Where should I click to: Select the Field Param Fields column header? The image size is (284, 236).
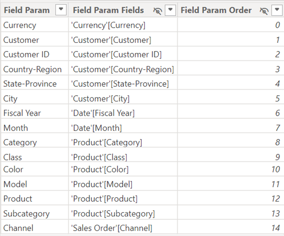(108, 10)
